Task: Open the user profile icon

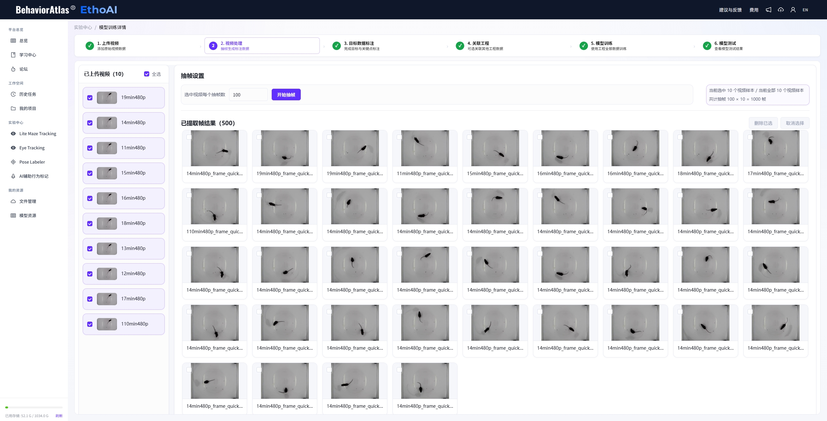Action: tap(793, 10)
